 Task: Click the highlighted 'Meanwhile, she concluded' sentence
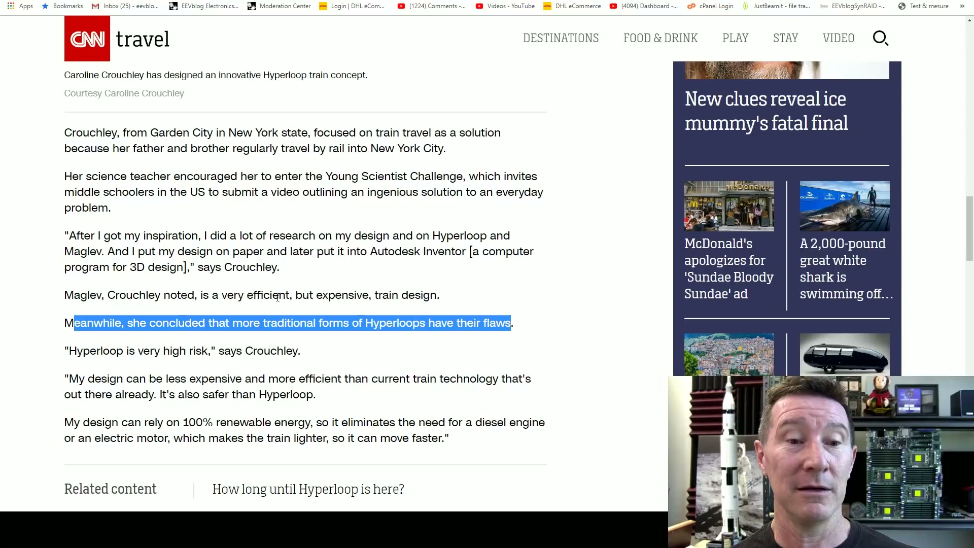coord(289,323)
